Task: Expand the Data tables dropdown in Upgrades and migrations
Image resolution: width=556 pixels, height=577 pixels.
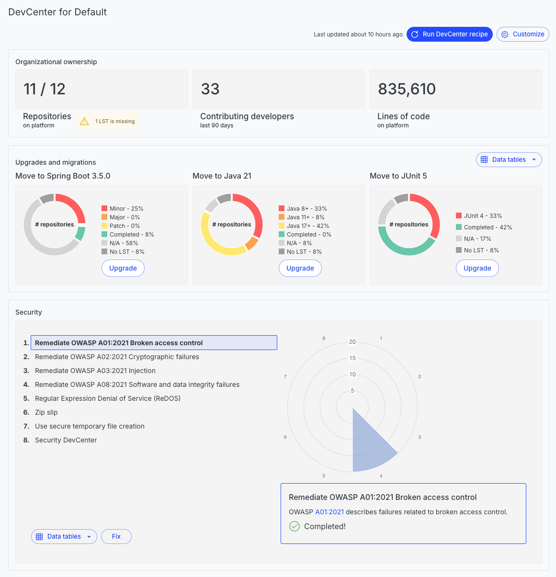Action: point(509,160)
